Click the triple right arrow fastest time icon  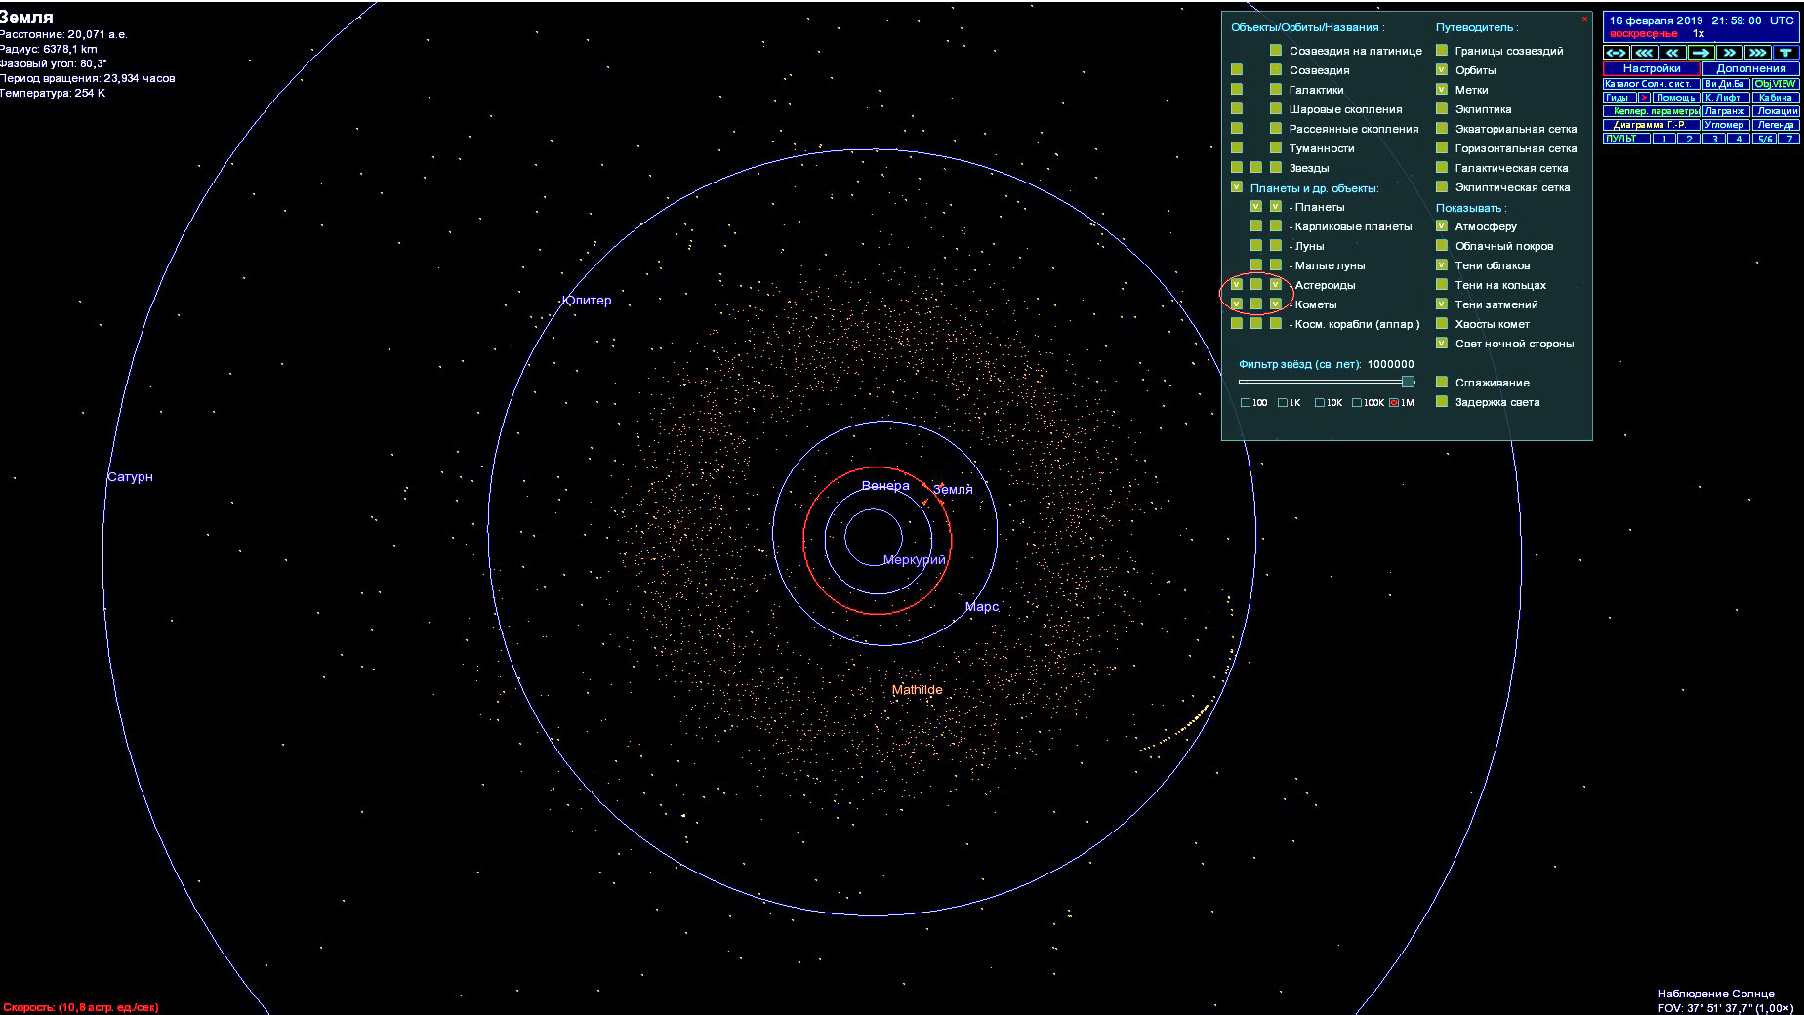point(1758,53)
